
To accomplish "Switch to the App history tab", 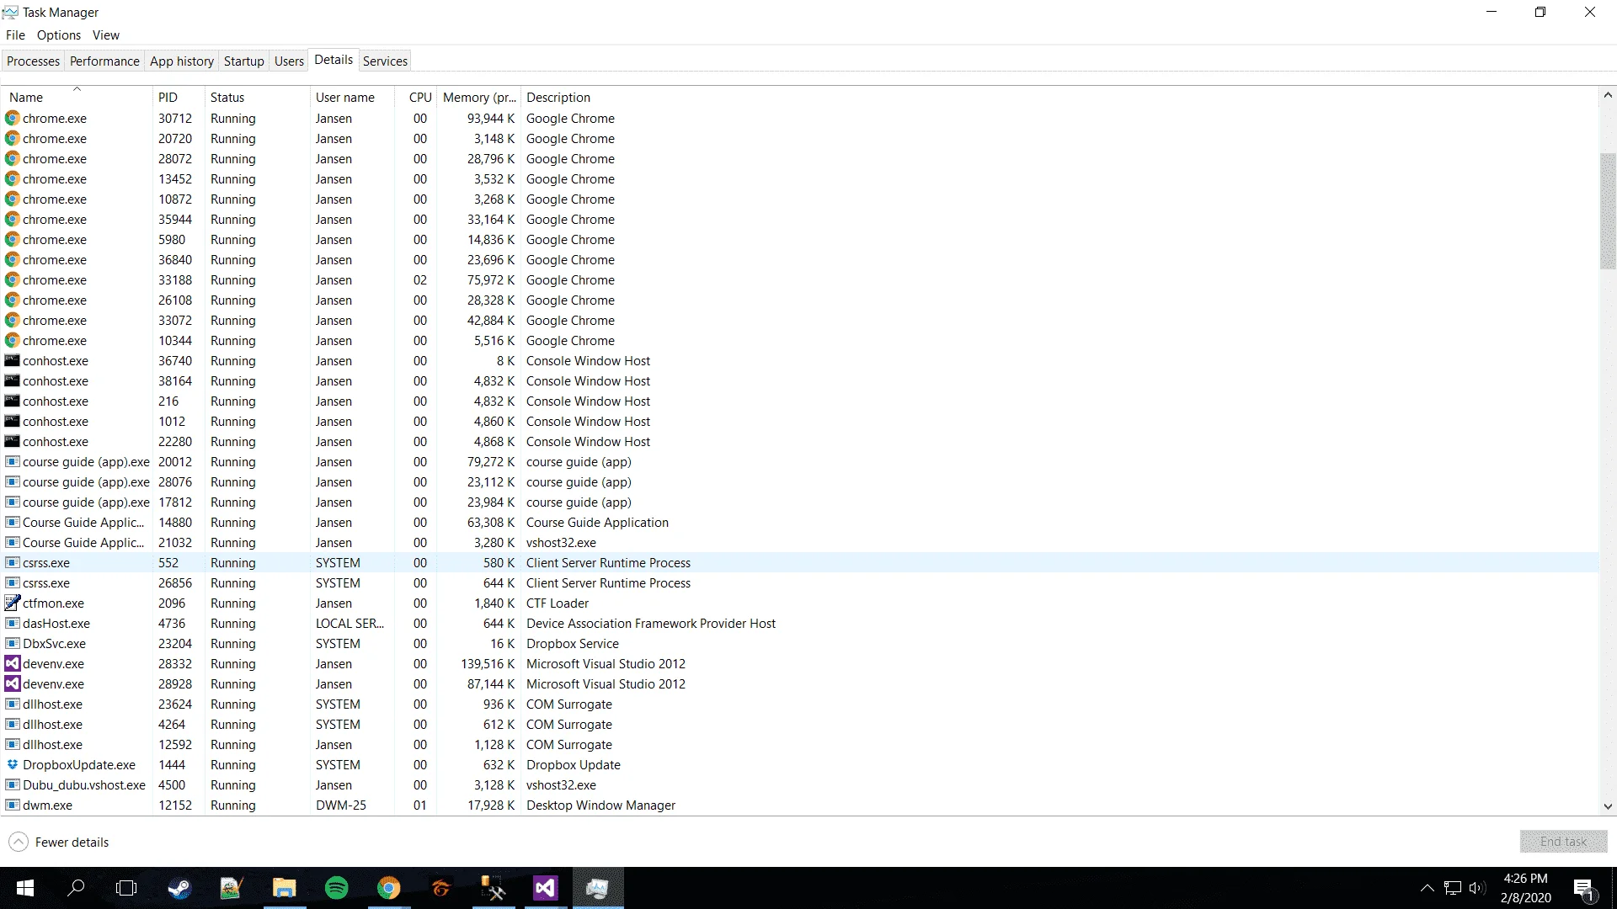I will (x=182, y=61).
